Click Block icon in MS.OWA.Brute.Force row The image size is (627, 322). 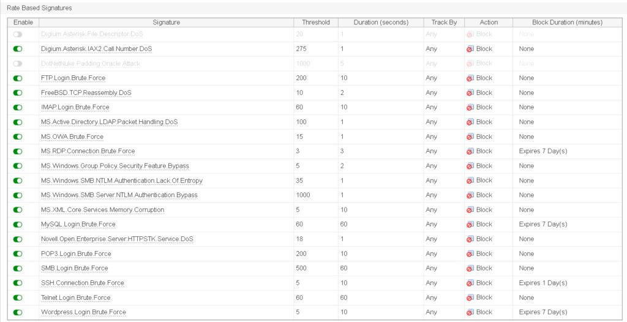coord(470,137)
